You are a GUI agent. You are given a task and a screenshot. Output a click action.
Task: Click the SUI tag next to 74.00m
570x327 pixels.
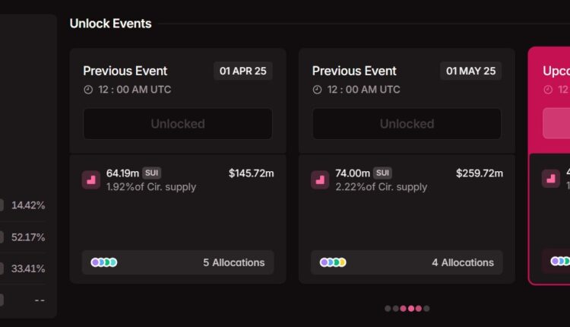(382, 173)
